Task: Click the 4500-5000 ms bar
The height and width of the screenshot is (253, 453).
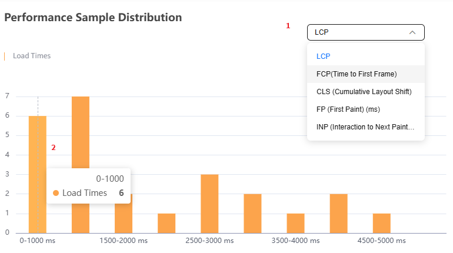Action: (x=381, y=223)
